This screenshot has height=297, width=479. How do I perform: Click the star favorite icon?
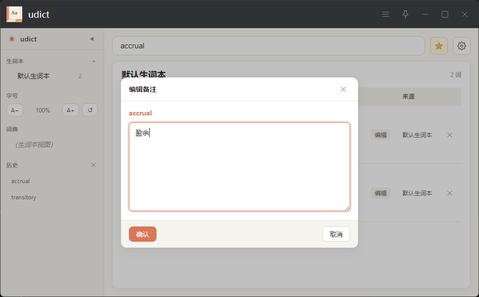coord(439,46)
